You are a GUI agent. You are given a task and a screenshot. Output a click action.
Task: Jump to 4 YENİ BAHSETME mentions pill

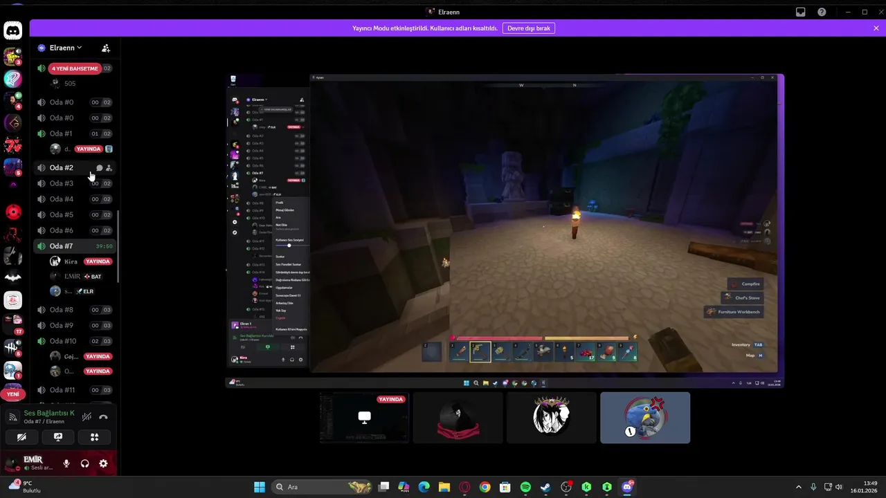pyautogui.click(x=76, y=68)
